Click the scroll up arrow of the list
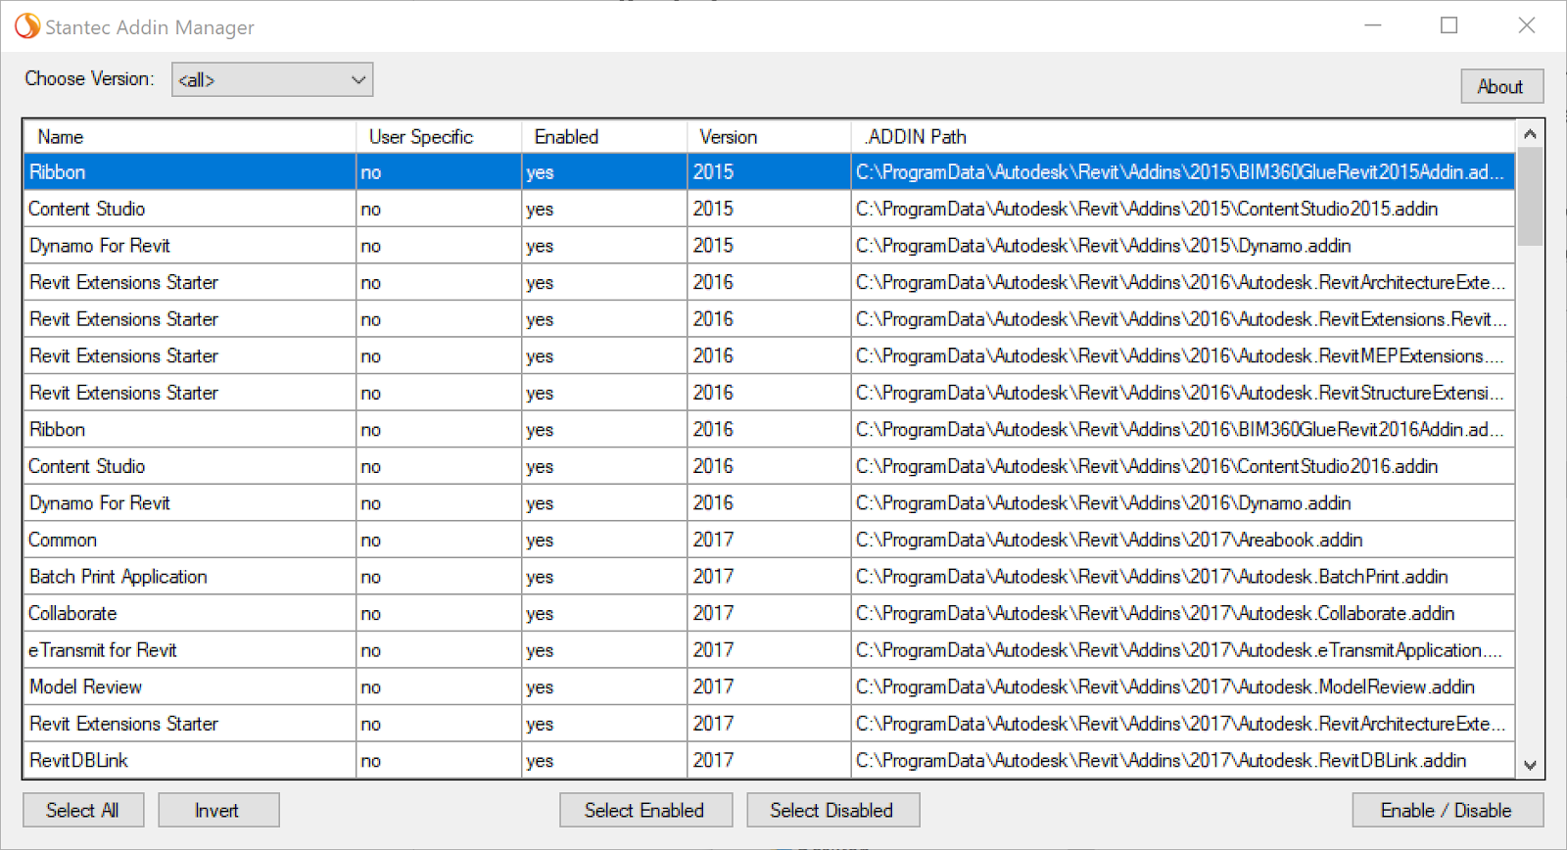 [x=1530, y=134]
